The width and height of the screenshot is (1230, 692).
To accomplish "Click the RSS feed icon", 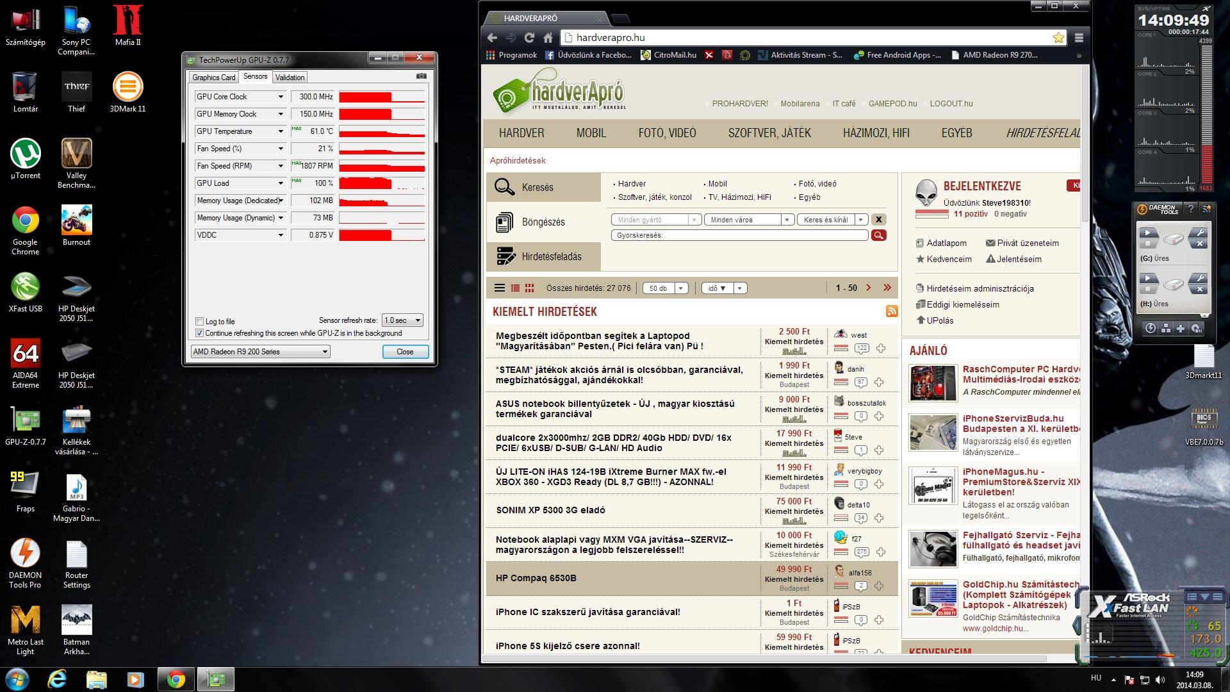I will tap(891, 311).
